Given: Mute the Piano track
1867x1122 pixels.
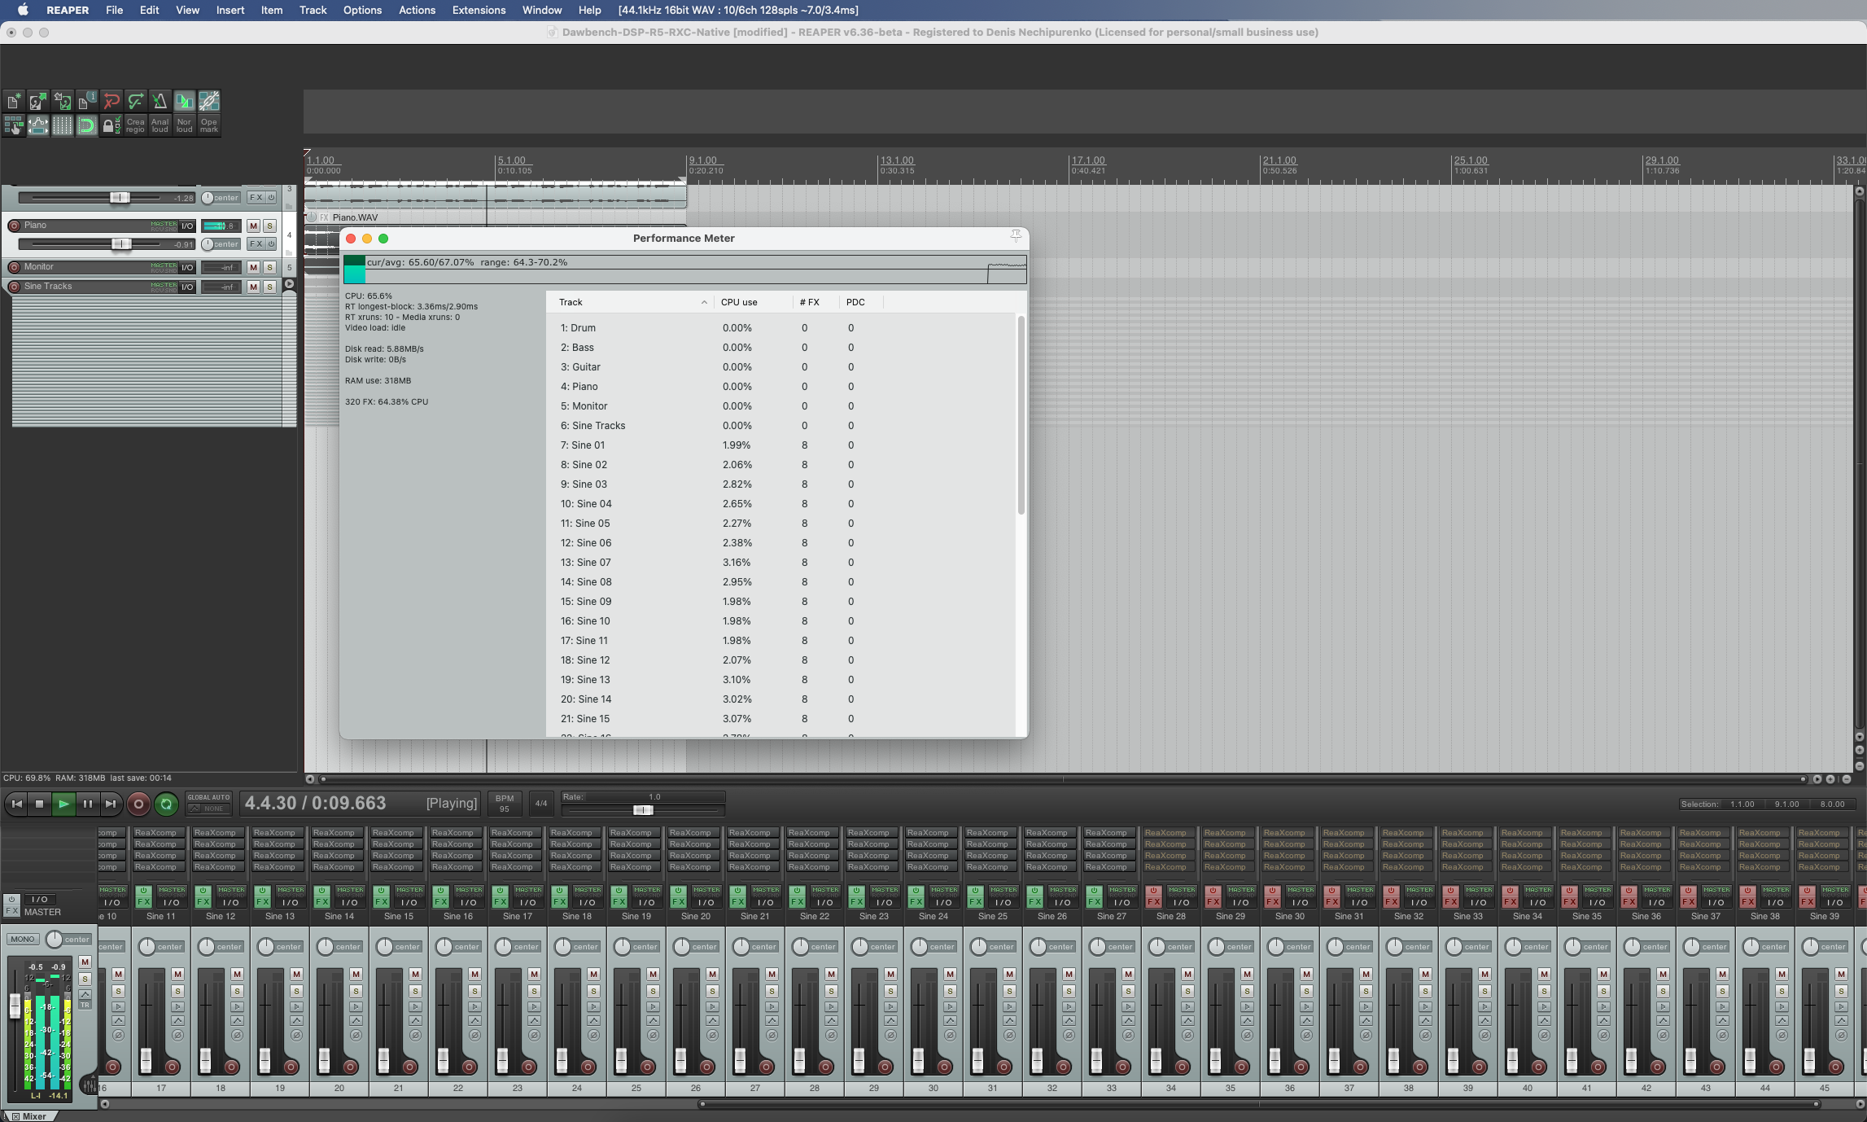Looking at the screenshot, I should (253, 226).
